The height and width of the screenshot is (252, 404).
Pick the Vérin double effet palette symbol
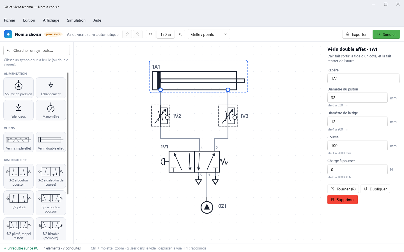pos(51,142)
